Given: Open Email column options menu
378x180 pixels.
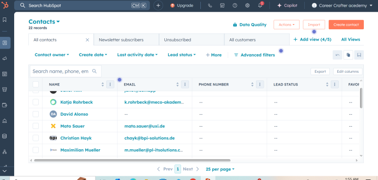Looking at the screenshot, I should [185, 85].
